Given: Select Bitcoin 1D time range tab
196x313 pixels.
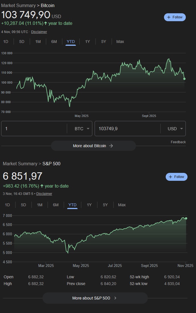Looking at the screenshot, I should 6,42.
